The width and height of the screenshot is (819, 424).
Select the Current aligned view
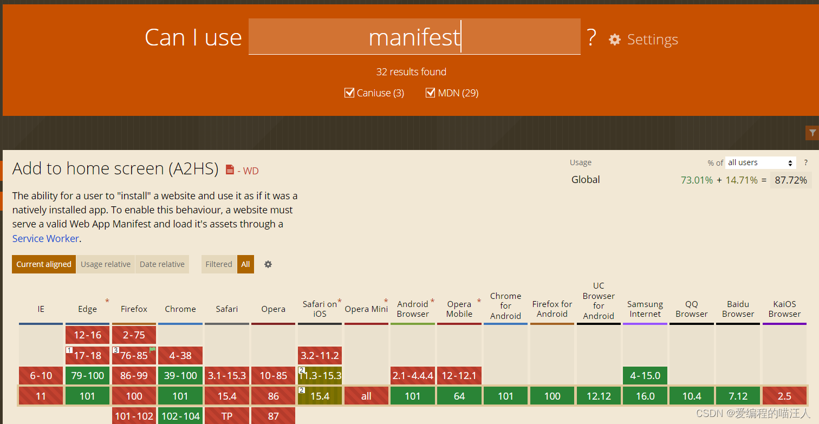pos(44,264)
